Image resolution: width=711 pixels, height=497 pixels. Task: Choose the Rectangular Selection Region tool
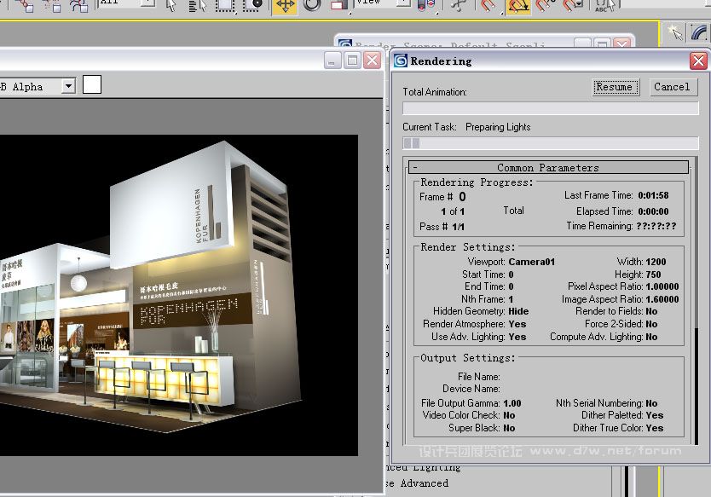pyautogui.click(x=224, y=5)
